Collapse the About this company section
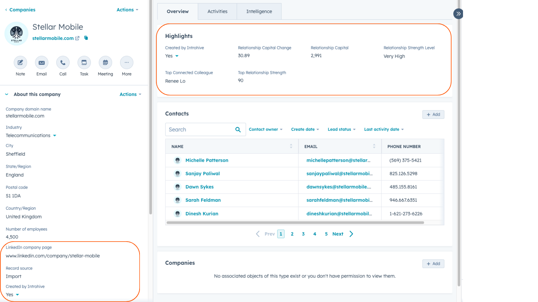This screenshot has width=538, height=302. [x=7, y=94]
